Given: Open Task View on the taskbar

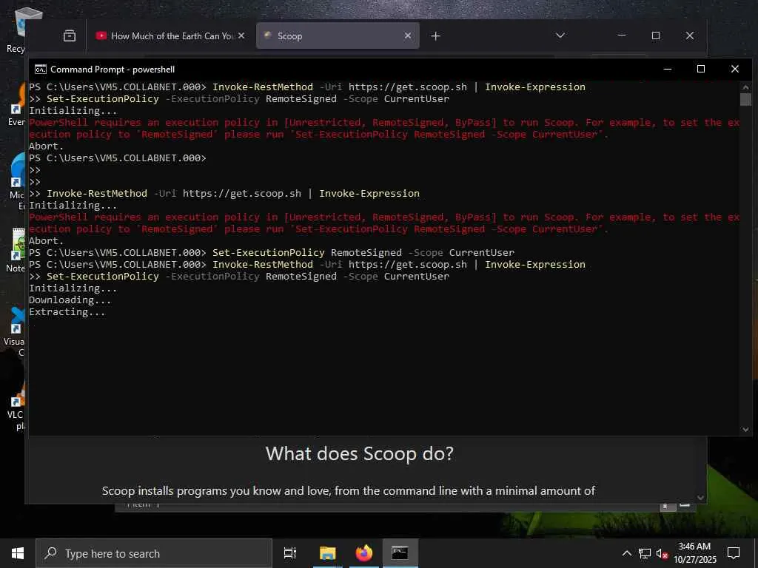Looking at the screenshot, I should click(290, 553).
